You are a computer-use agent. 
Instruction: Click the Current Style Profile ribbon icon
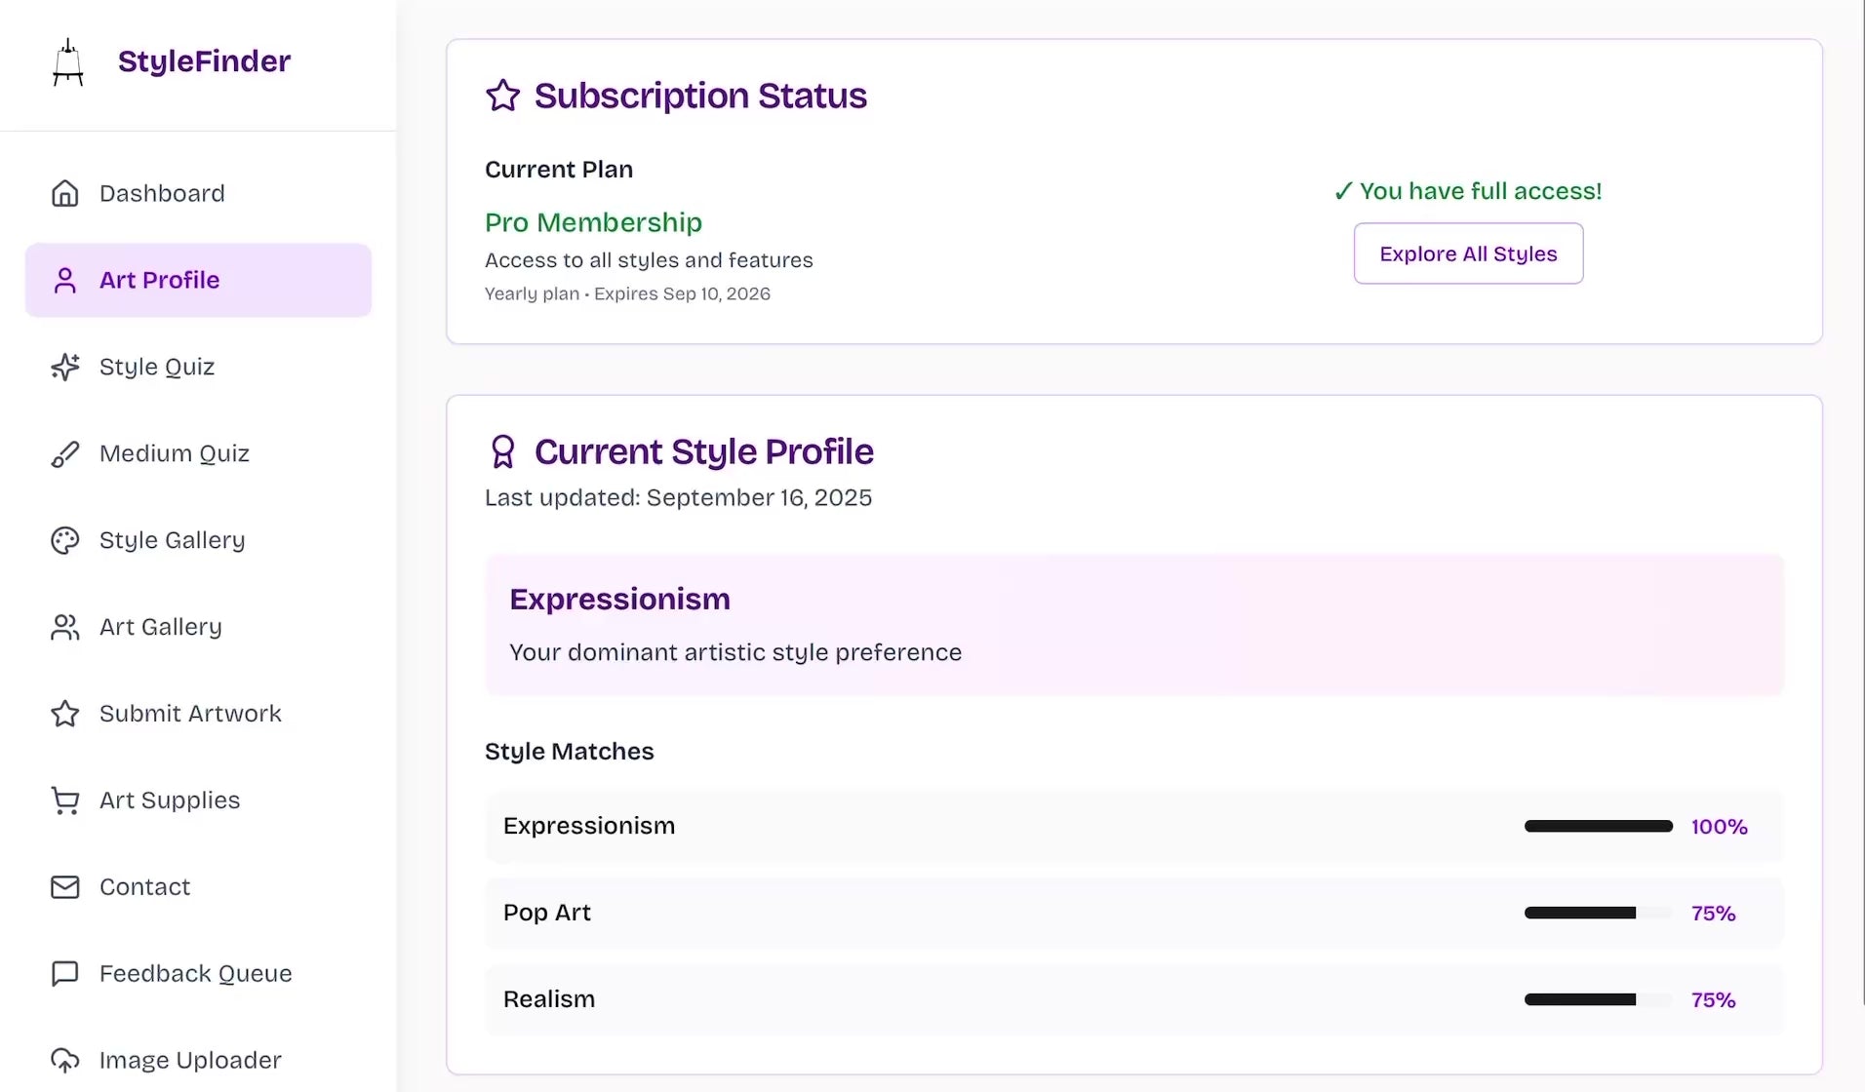coord(503,451)
